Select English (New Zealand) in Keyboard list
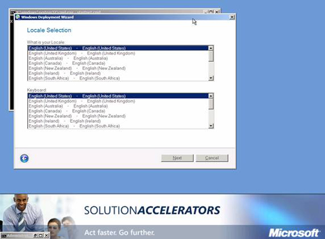 point(118,116)
